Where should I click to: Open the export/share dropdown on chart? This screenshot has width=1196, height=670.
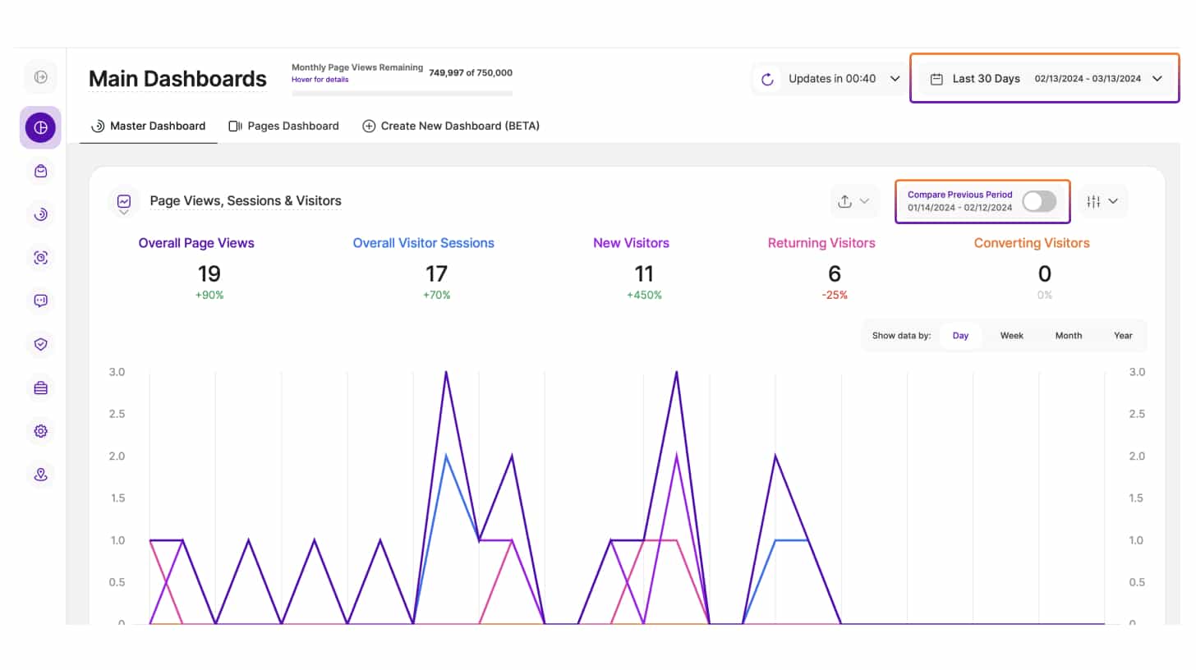[x=853, y=201]
